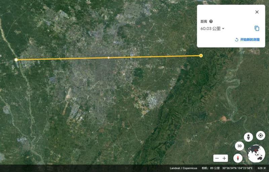Image resolution: width=269 pixels, height=172 pixels.
Task: Click the midpoint handle on measurement line
Action: click(108, 58)
